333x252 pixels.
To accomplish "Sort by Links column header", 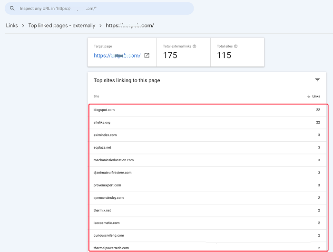I will pyautogui.click(x=316, y=96).
